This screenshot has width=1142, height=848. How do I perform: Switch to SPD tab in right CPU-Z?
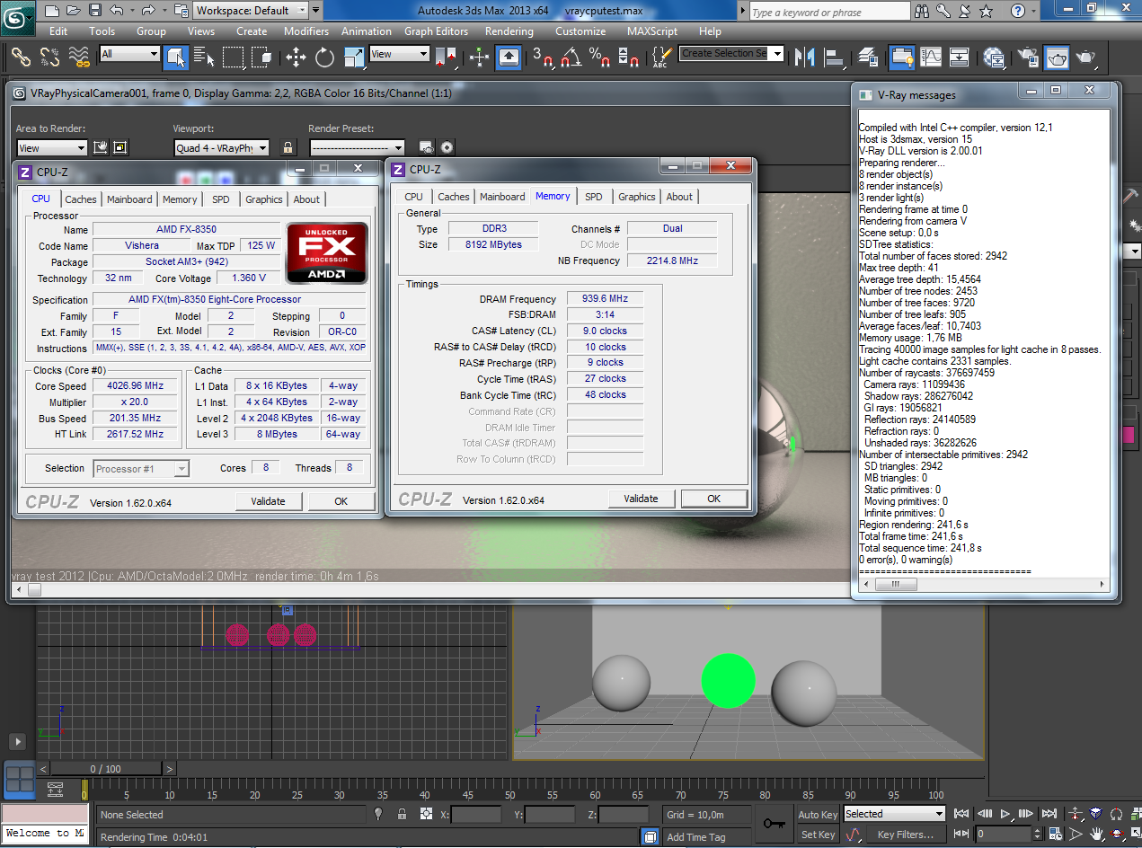click(x=594, y=197)
